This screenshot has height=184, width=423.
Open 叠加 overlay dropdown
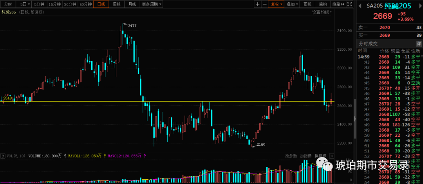click(x=292, y=4)
